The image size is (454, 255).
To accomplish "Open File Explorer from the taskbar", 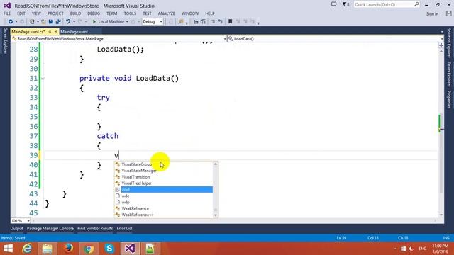I will 48,249.
